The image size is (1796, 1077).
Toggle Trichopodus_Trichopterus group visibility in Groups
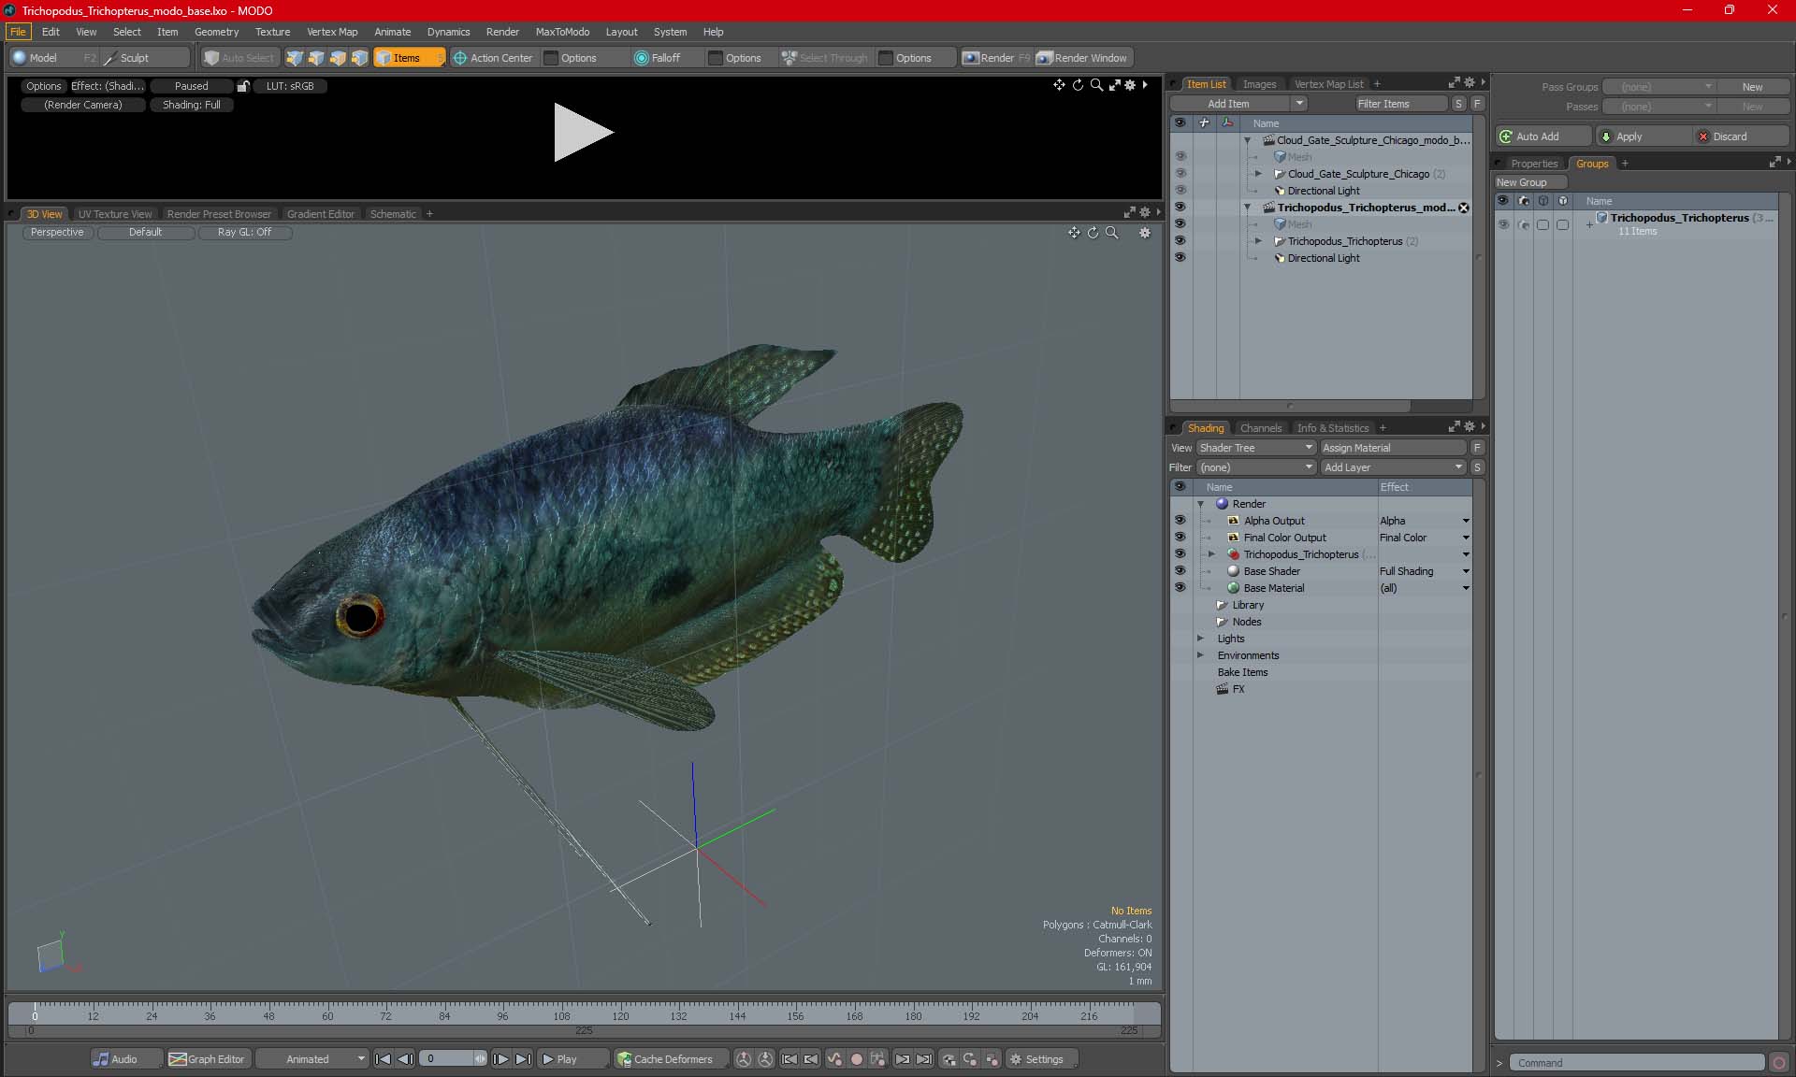[1503, 224]
